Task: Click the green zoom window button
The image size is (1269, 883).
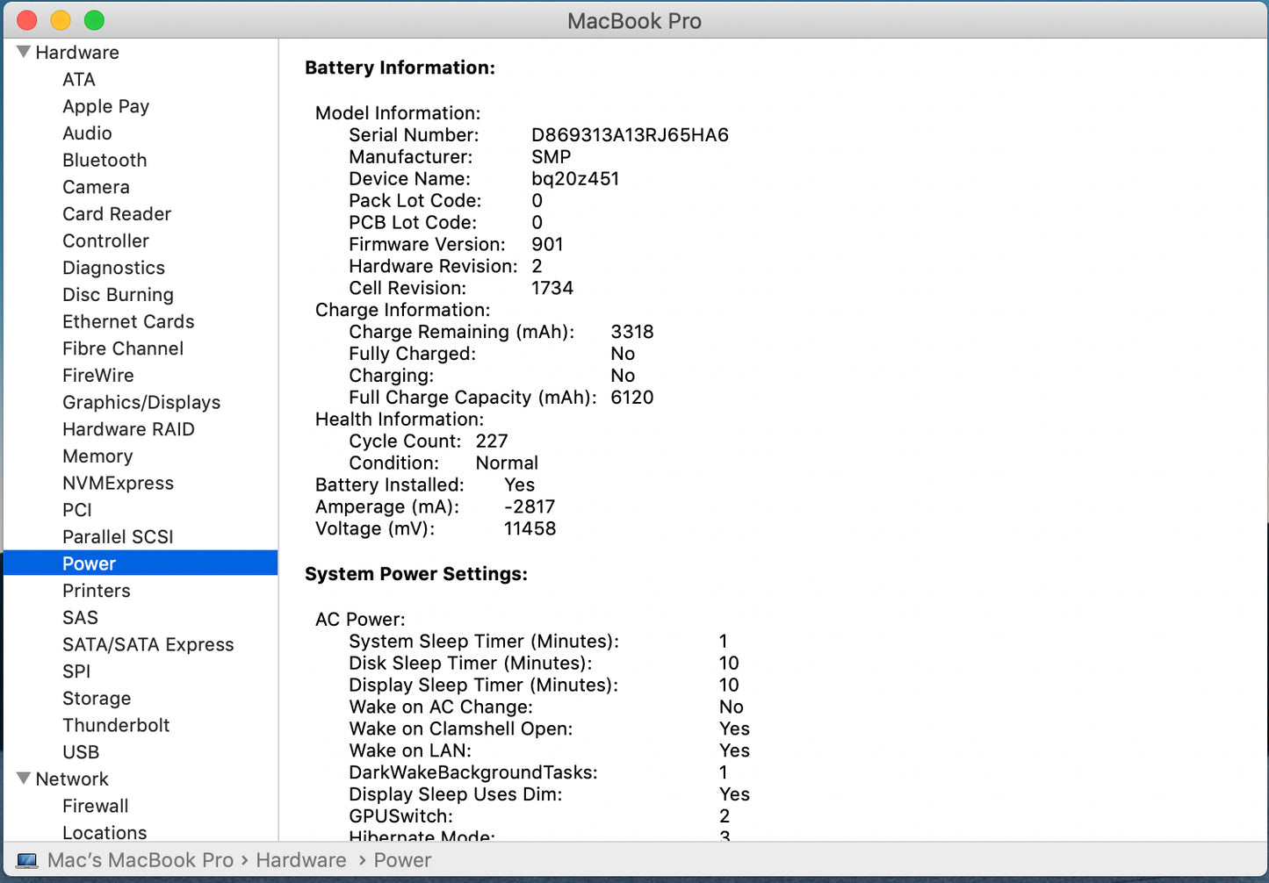Action: [x=94, y=20]
